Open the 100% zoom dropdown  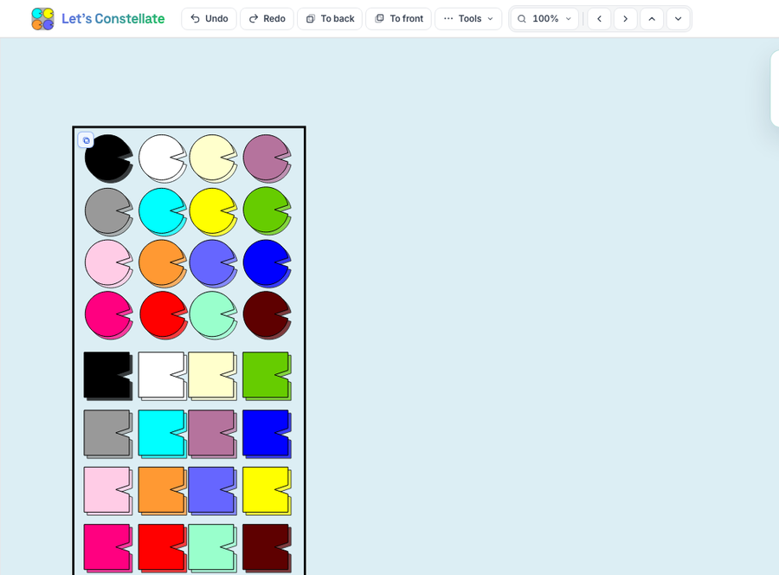coord(544,19)
